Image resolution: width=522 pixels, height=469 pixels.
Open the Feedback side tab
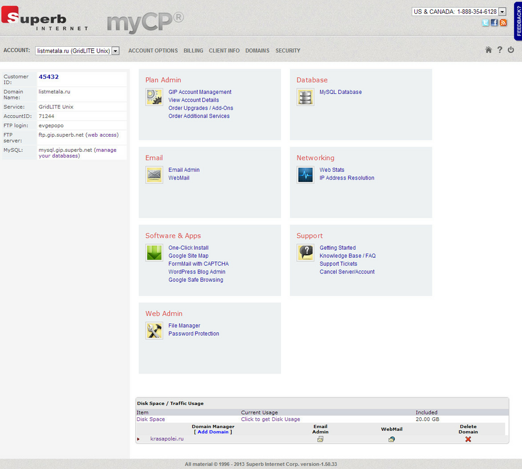point(518,21)
